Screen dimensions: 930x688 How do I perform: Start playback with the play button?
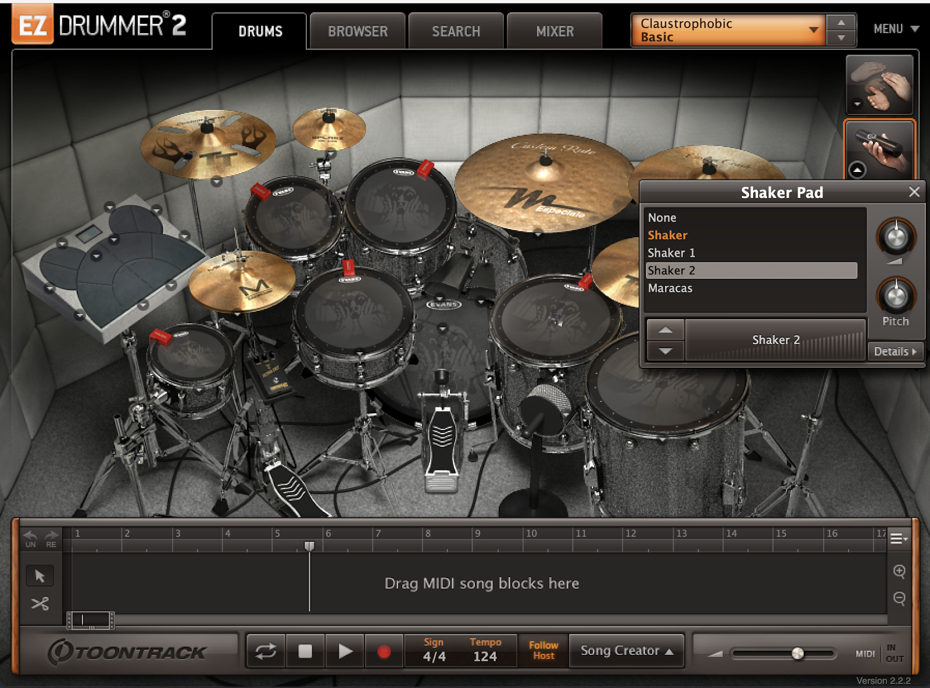[x=345, y=651]
